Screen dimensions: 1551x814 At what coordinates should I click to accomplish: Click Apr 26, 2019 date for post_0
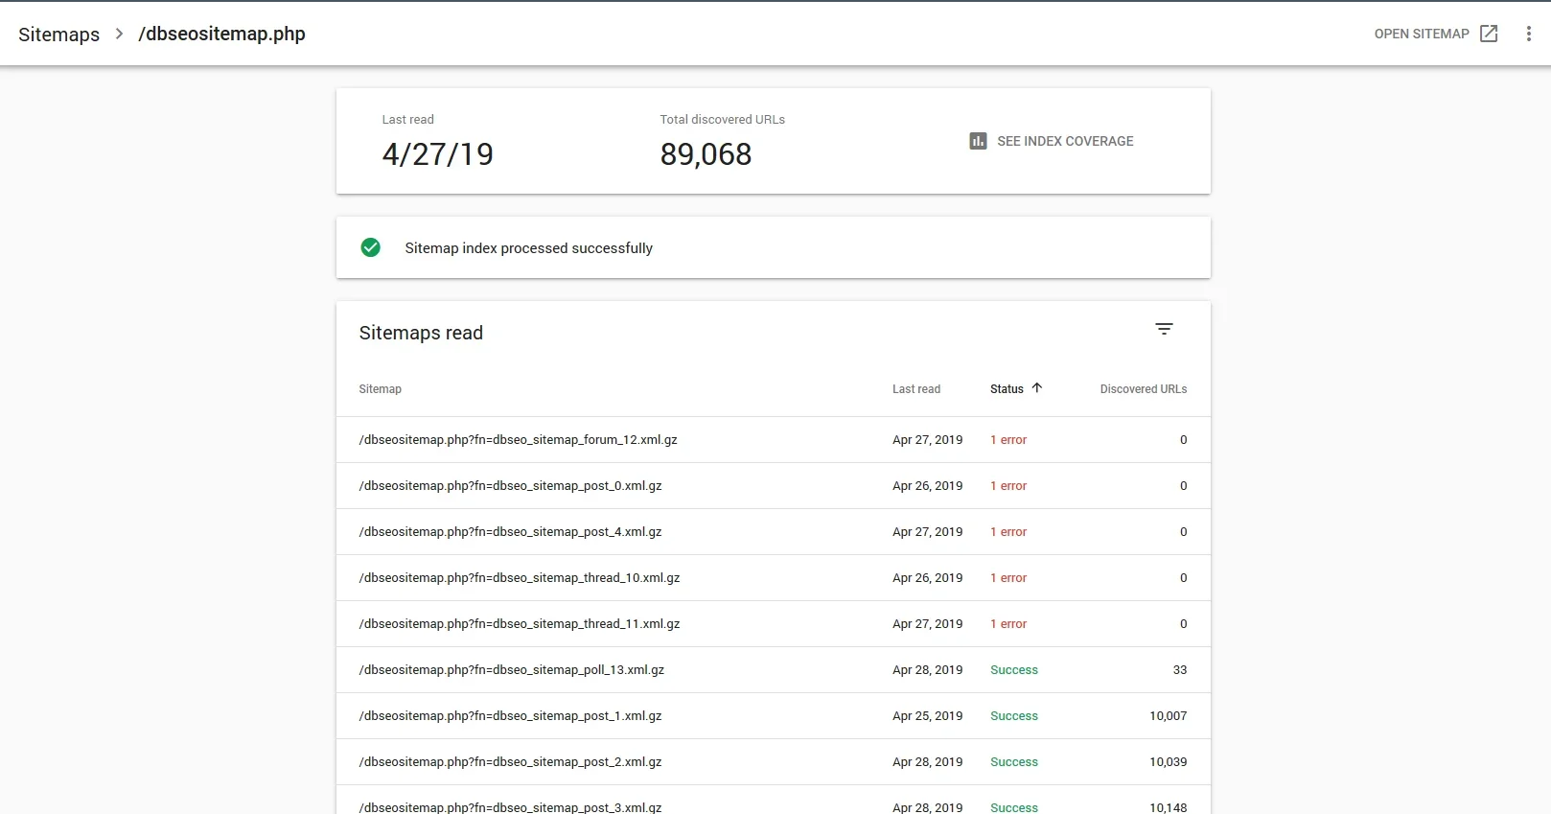tap(927, 486)
